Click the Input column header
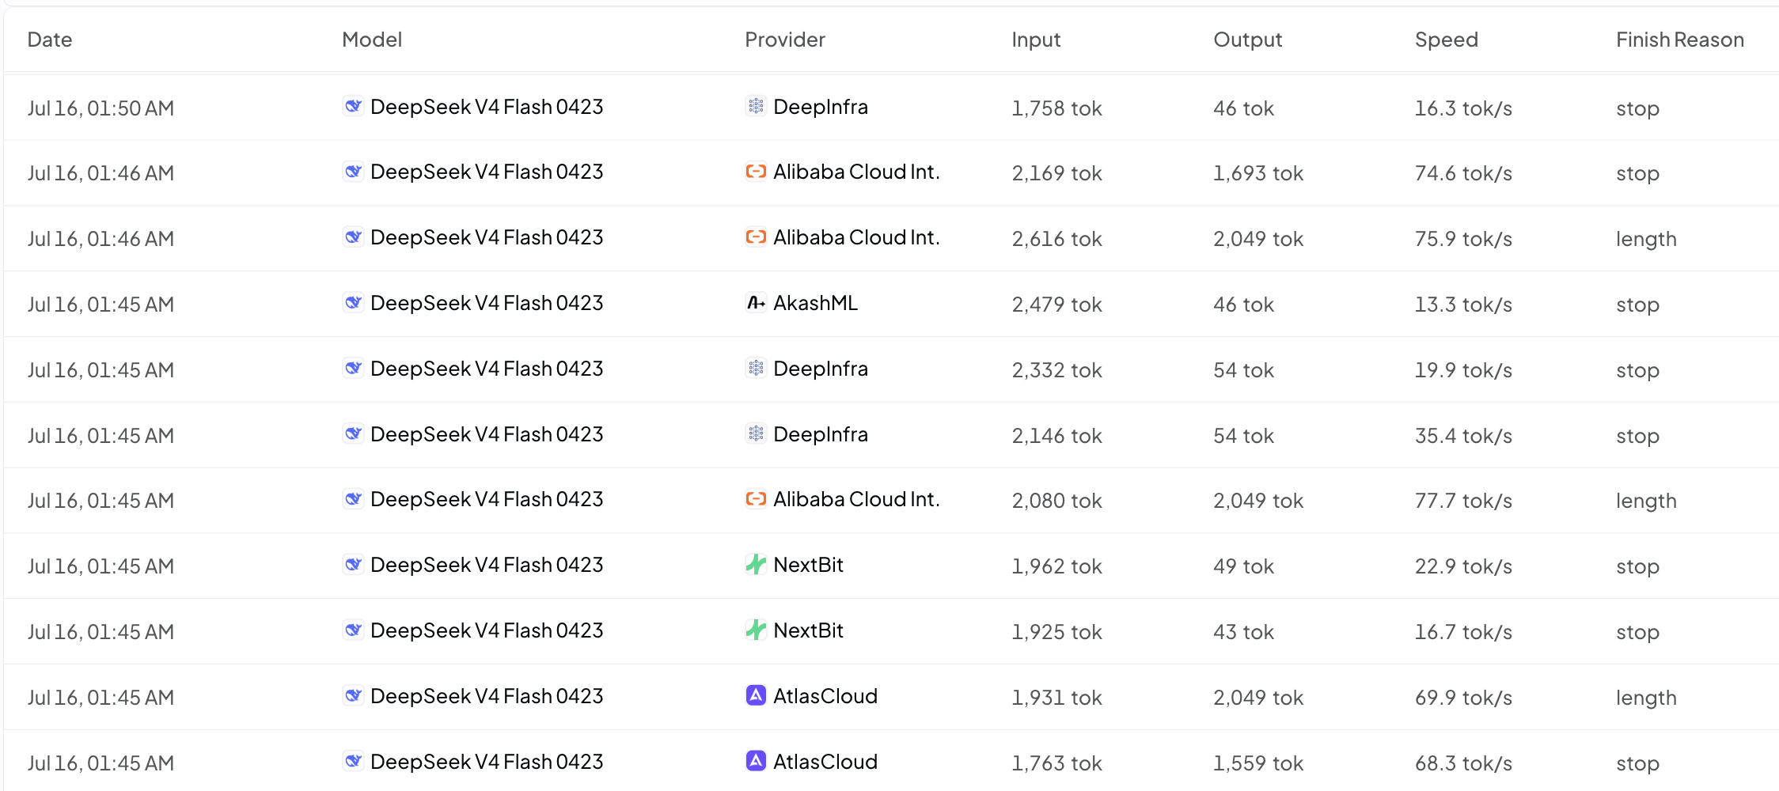This screenshot has width=1779, height=791. pos(1036,40)
